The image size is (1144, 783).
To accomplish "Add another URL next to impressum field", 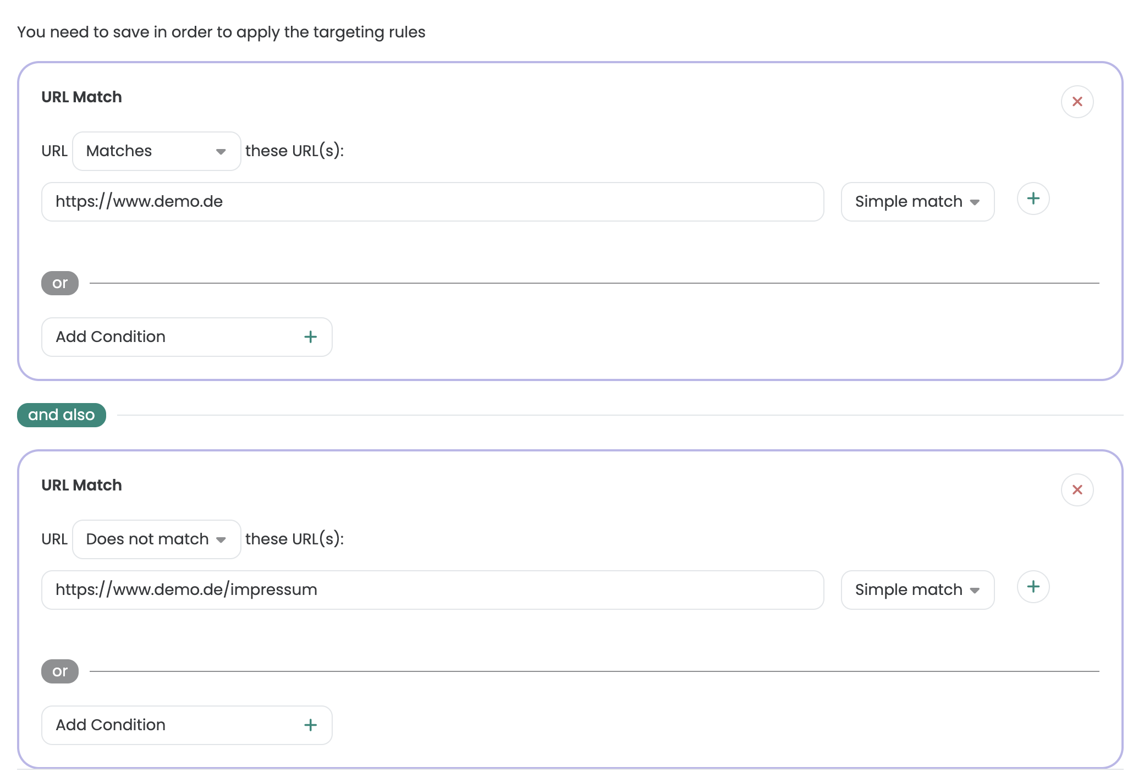I will (x=1033, y=587).
